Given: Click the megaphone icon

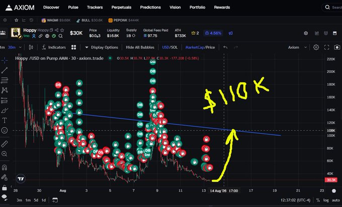Looking at the screenshot, I should pos(230,33).
